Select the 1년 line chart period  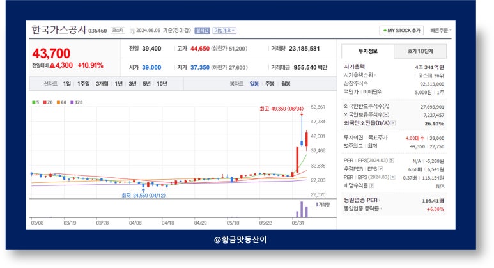tap(118, 84)
